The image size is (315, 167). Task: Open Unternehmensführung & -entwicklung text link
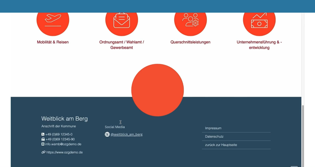(259, 45)
